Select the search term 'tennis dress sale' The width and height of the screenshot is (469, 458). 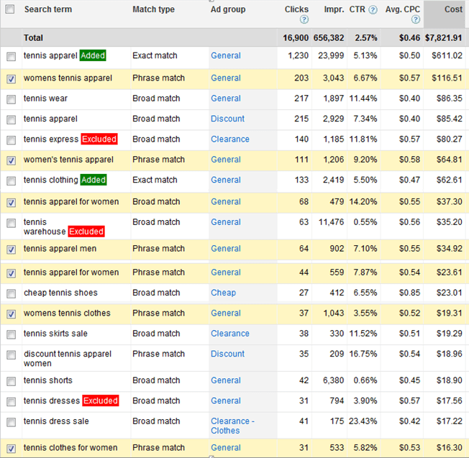[x=56, y=421]
